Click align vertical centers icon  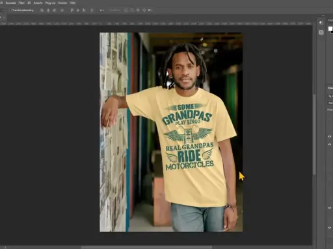click(78, 10)
